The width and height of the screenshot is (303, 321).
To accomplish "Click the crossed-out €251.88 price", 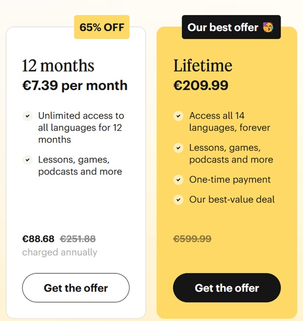I will (78, 239).
